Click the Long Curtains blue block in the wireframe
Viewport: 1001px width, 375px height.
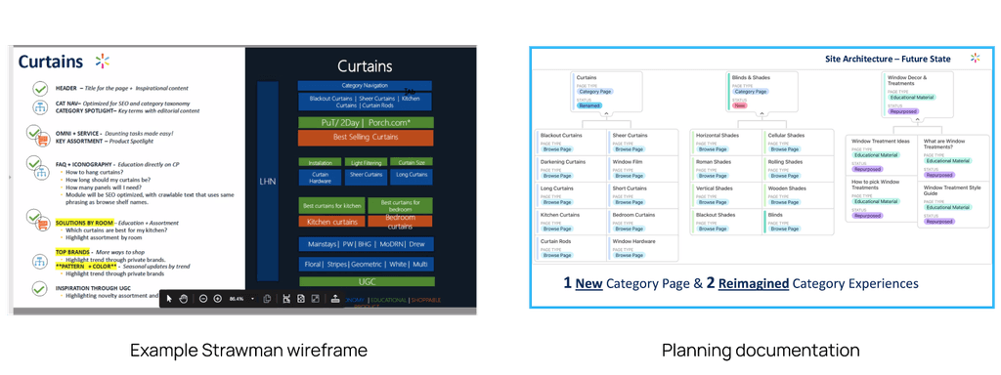[x=412, y=178]
